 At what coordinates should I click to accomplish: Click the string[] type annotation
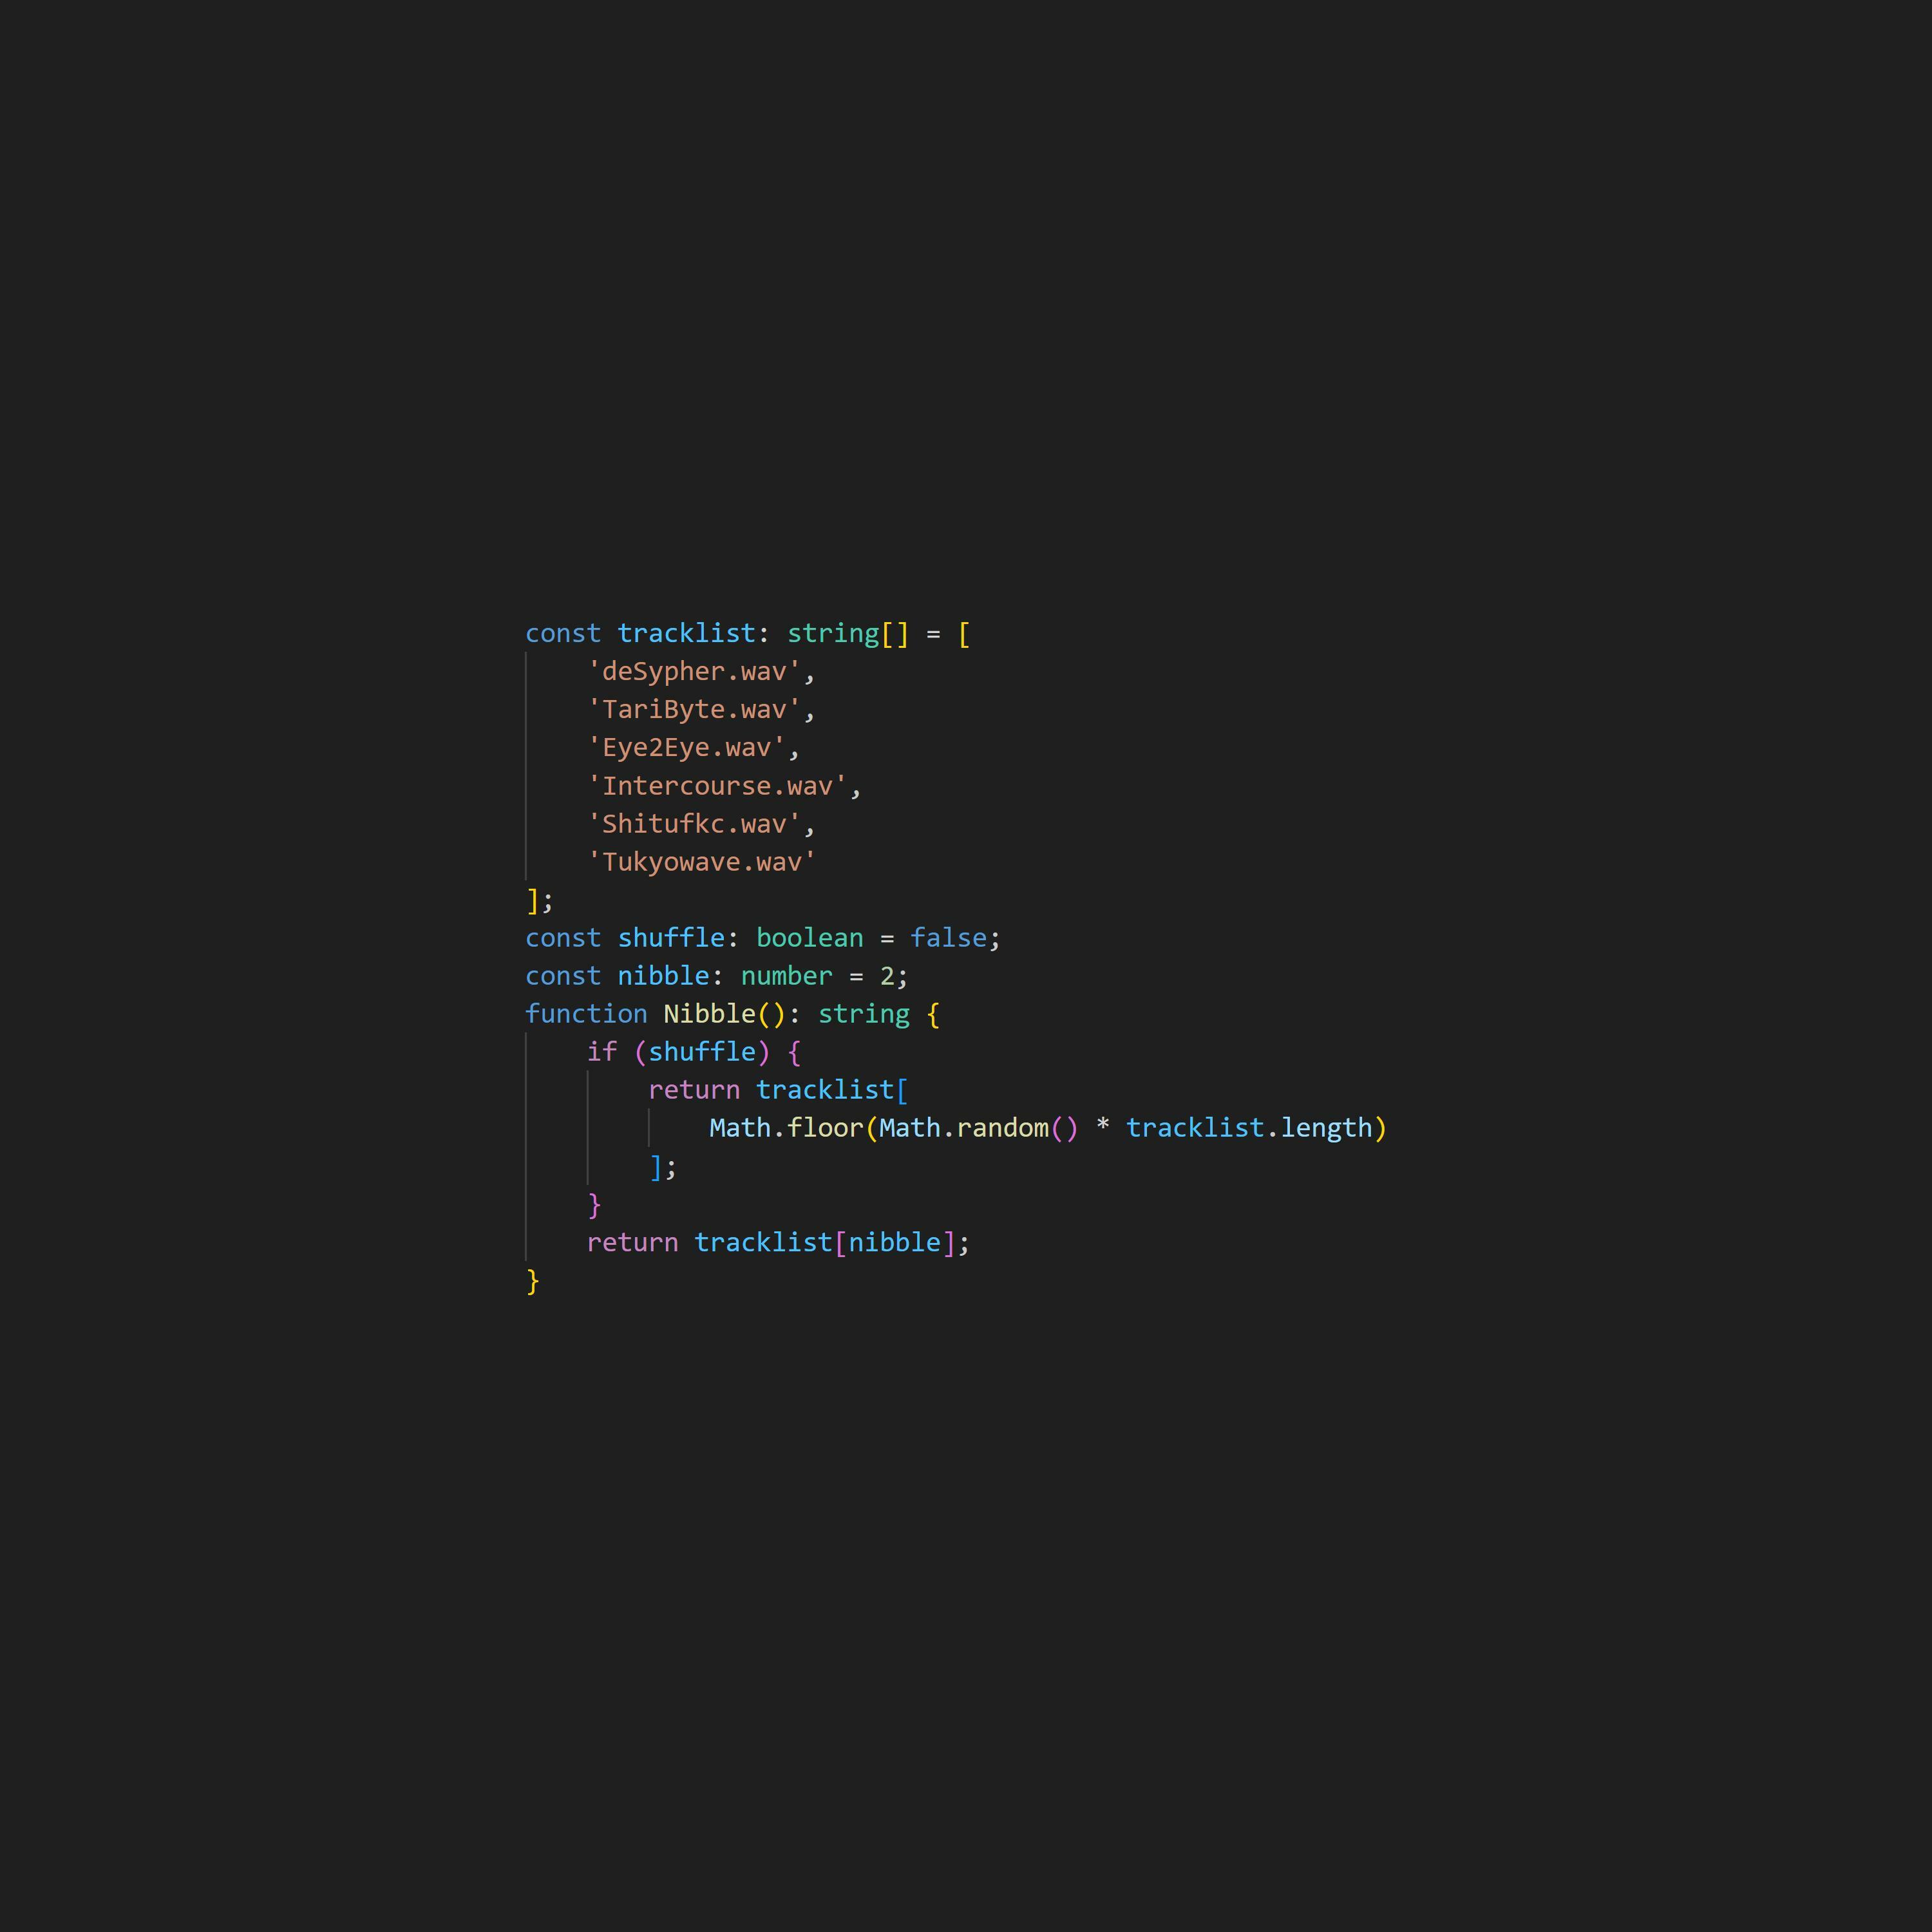click(848, 633)
